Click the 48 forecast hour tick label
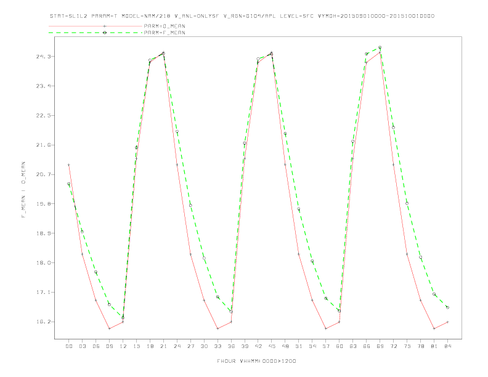Image resolution: width=488 pixels, height=377 pixels. [x=285, y=346]
